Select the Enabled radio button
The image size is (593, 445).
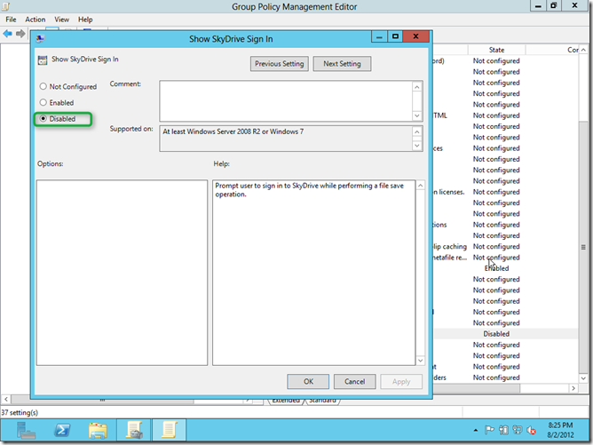tap(43, 102)
